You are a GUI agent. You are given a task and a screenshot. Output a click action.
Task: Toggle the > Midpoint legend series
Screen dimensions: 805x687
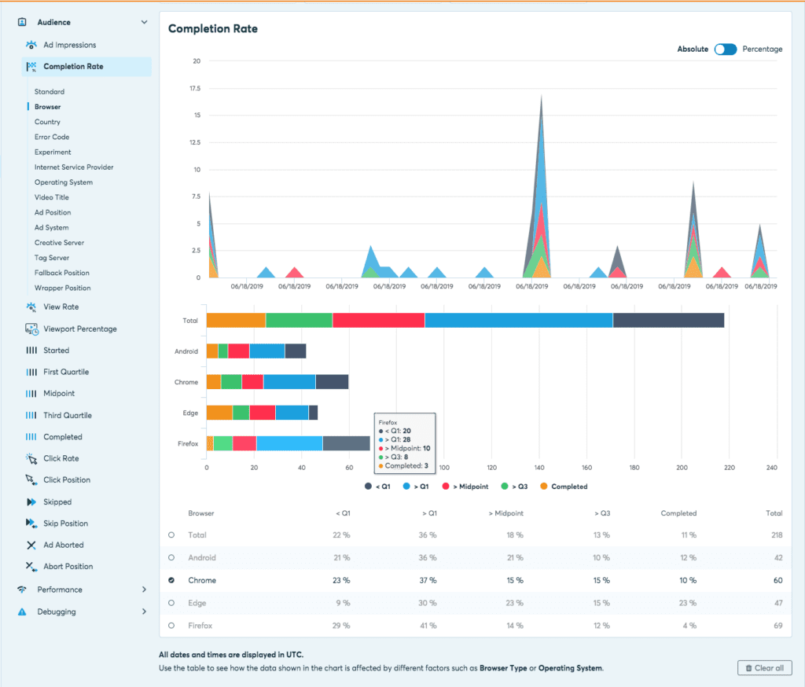[465, 487]
